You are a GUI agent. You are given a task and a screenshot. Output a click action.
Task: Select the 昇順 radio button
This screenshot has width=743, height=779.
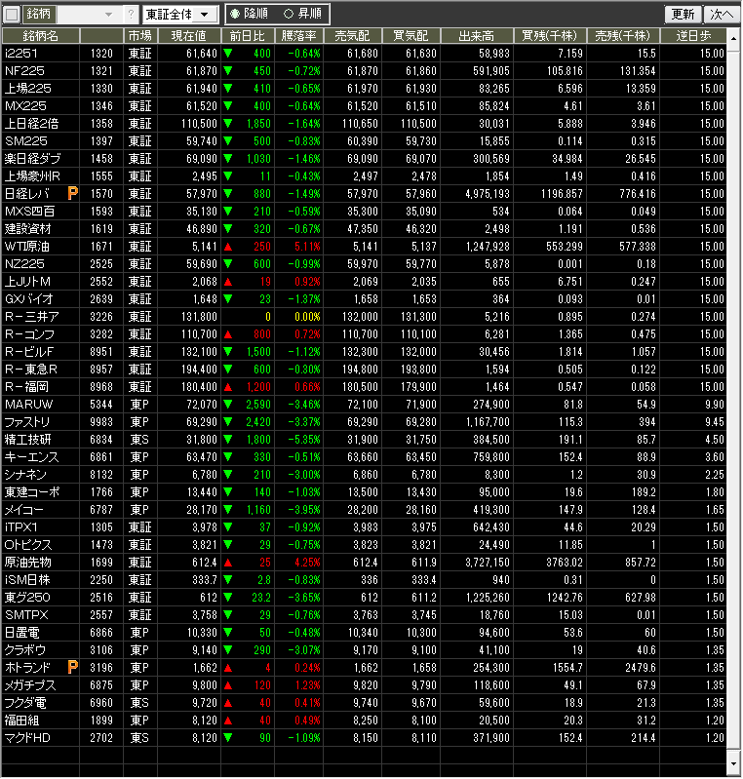coord(288,15)
